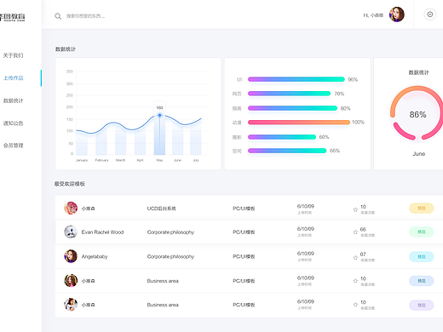
Task: Click the 86% circular gauge
Action: tap(417, 113)
